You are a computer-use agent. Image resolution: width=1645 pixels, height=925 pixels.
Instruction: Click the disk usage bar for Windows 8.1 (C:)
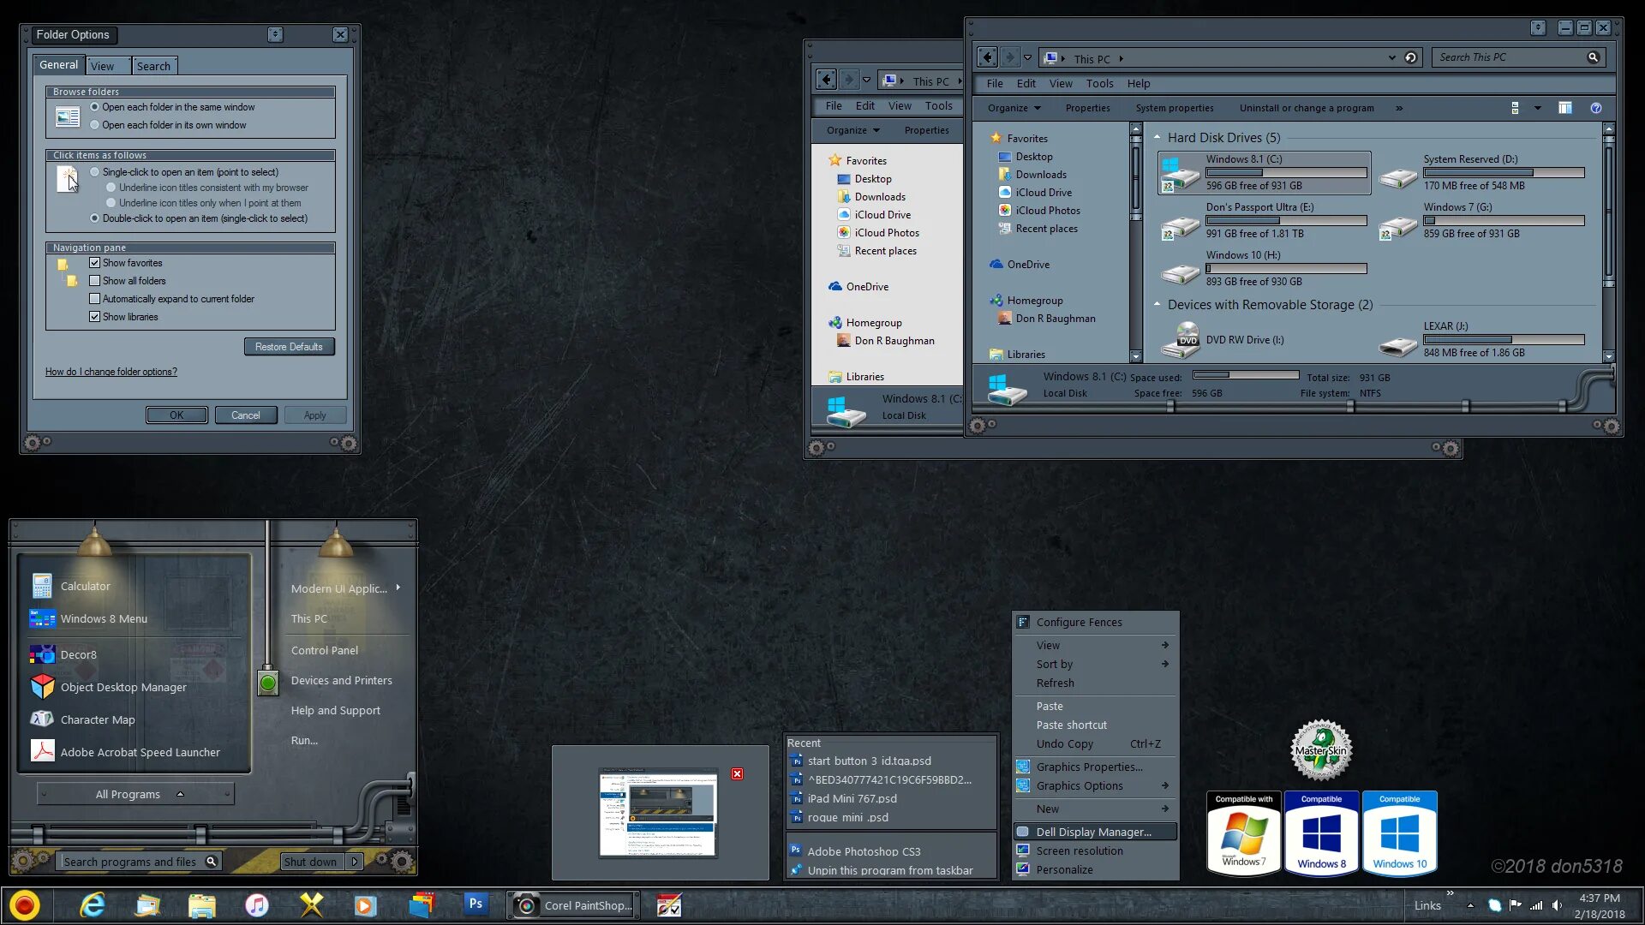pos(1285,171)
